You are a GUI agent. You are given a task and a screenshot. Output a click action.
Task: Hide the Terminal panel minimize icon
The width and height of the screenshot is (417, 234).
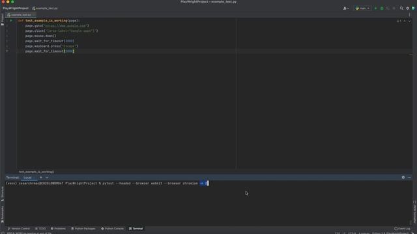click(x=409, y=177)
